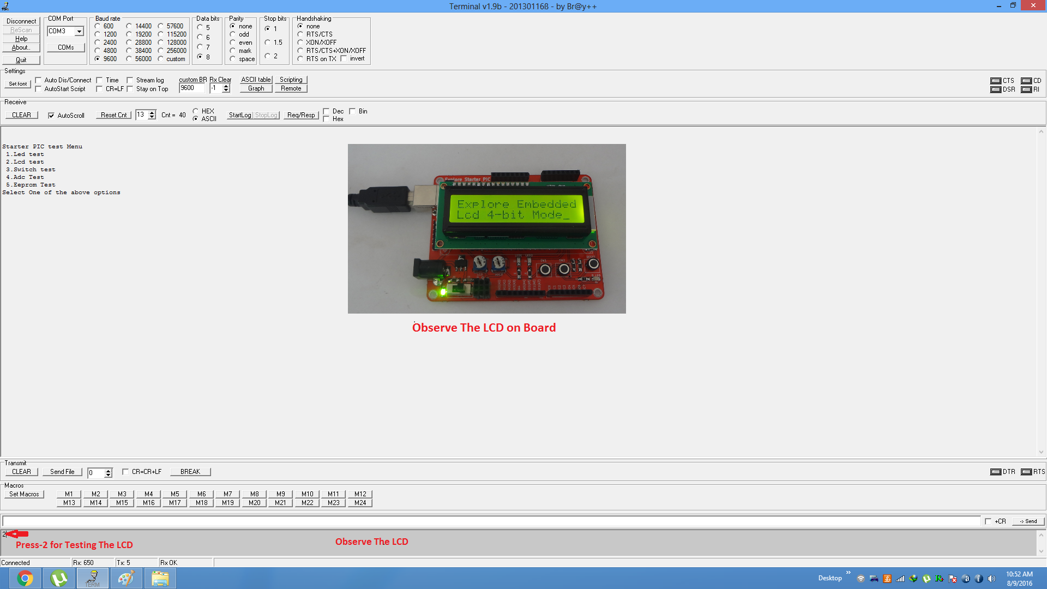Image resolution: width=1047 pixels, height=589 pixels.
Task: Decrease the Send File delay spinner
Action: (109, 475)
